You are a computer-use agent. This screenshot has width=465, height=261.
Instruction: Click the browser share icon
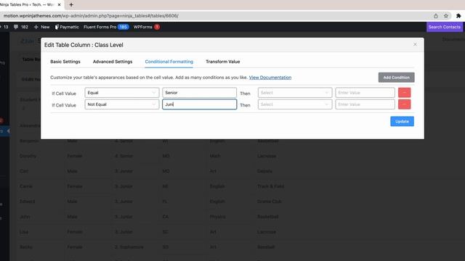[x=436, y=16]
